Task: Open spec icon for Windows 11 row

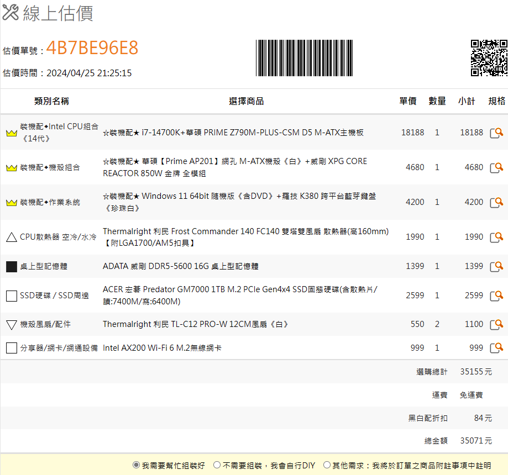Action: point(496,202)
